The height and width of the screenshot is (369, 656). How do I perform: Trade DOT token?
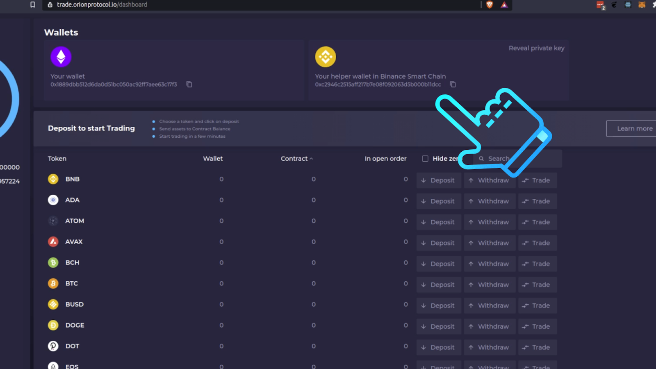(x=538, y=348)
